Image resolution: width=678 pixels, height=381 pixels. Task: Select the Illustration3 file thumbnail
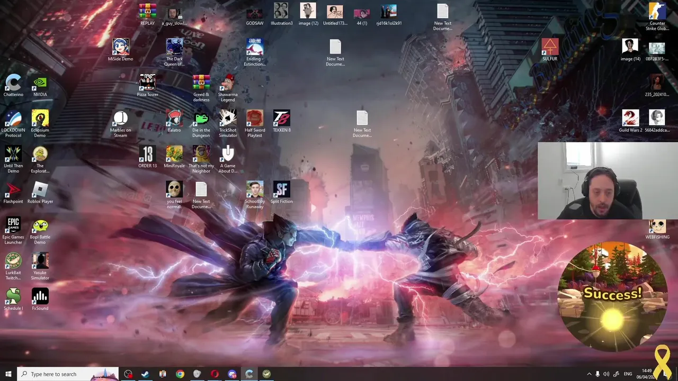click(281, 14)
